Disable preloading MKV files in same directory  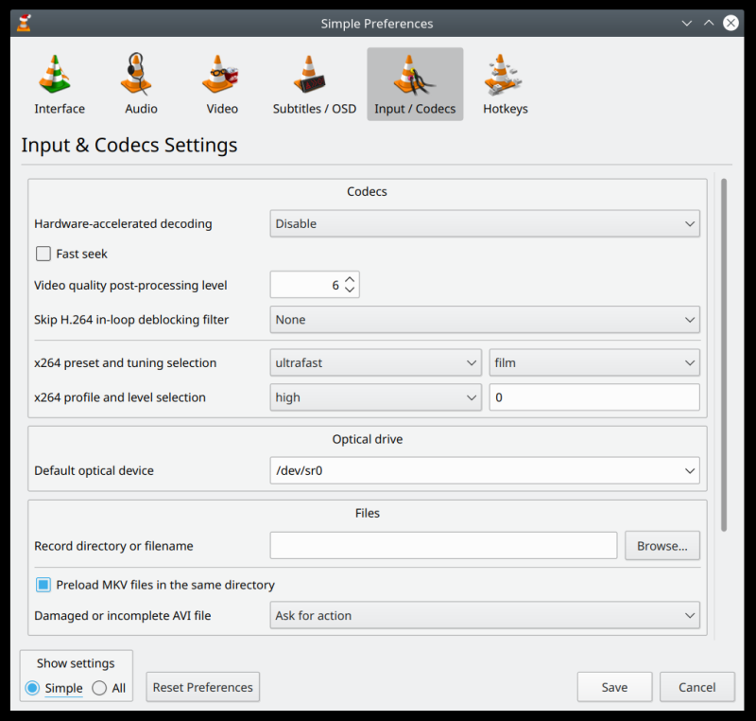[43, 585]
